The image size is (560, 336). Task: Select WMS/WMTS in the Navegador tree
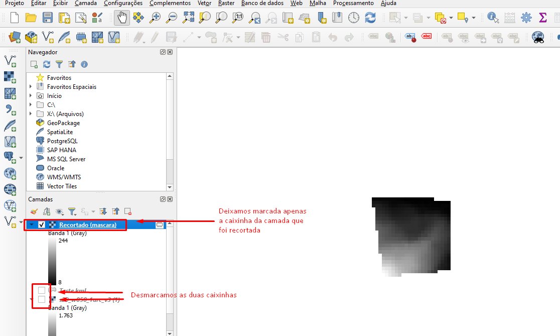(64, 177)
